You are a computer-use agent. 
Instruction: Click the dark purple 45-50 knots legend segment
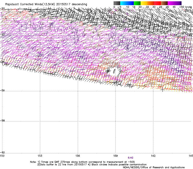coord(178,3)
